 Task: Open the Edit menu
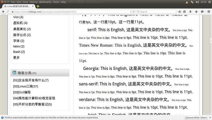click(x=19, y=2)
